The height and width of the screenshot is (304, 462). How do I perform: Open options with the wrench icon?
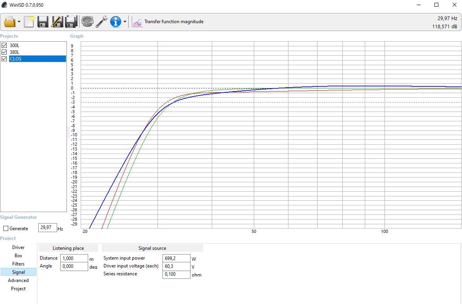tap(102, 22)
